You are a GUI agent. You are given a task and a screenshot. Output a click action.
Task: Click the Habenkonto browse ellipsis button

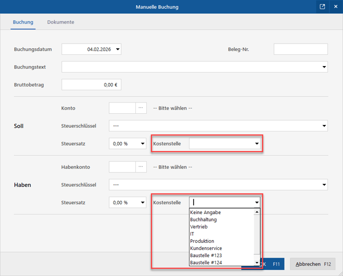(141, 167)
